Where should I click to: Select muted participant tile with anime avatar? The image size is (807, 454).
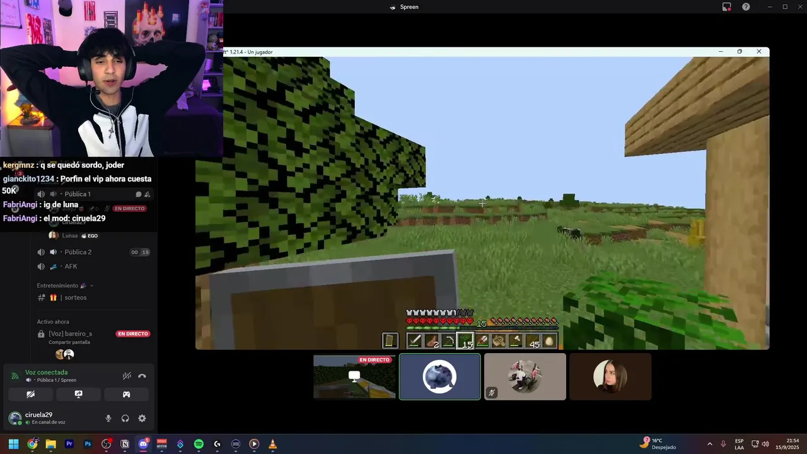(525, 376)
